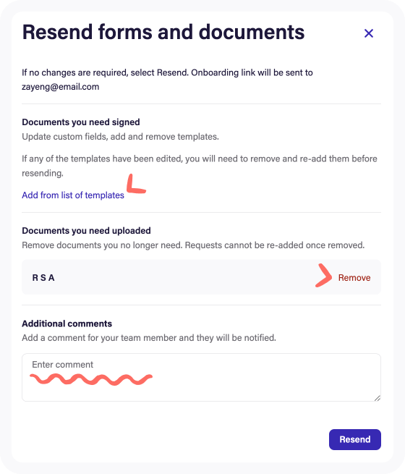Click the red chevron annotation beside Remove

pos(323,276)
